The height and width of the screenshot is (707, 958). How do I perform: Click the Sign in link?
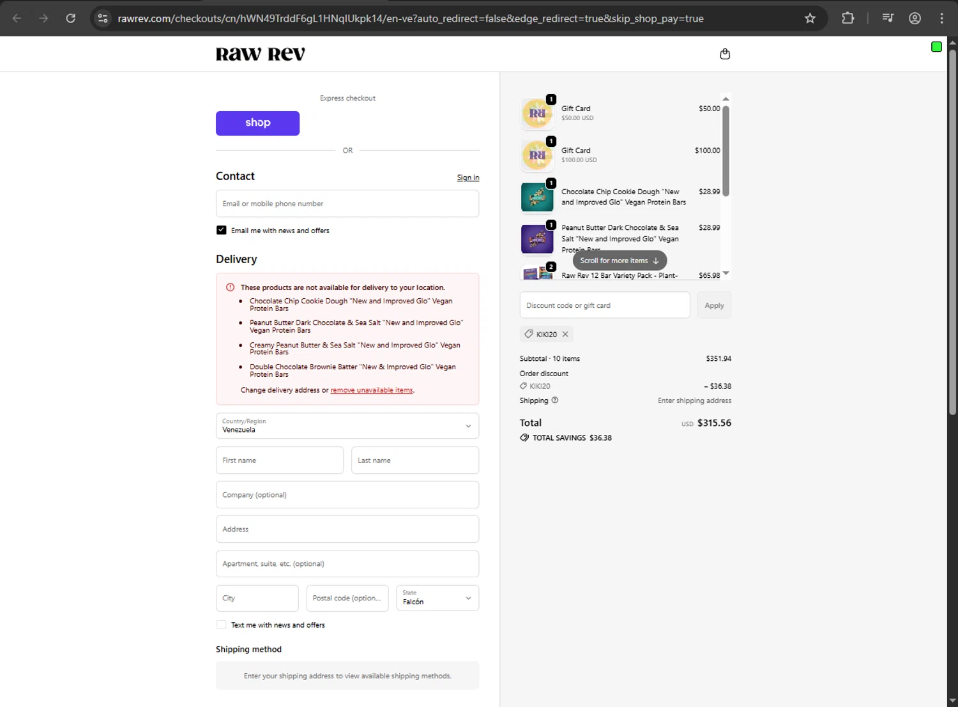coord(468,178)
